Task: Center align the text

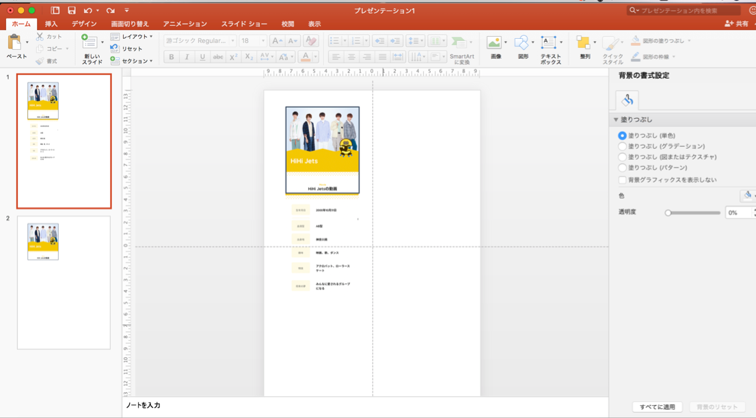Action: click(x=351, y=57)
